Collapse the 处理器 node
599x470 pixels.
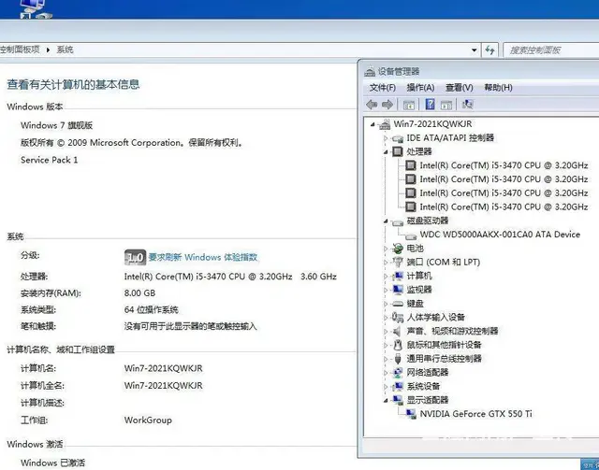(x=386, y=152)
